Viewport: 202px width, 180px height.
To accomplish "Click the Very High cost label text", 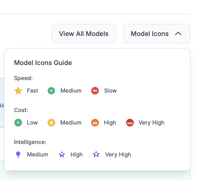I will pyautogui.click(x=151, y=123).
